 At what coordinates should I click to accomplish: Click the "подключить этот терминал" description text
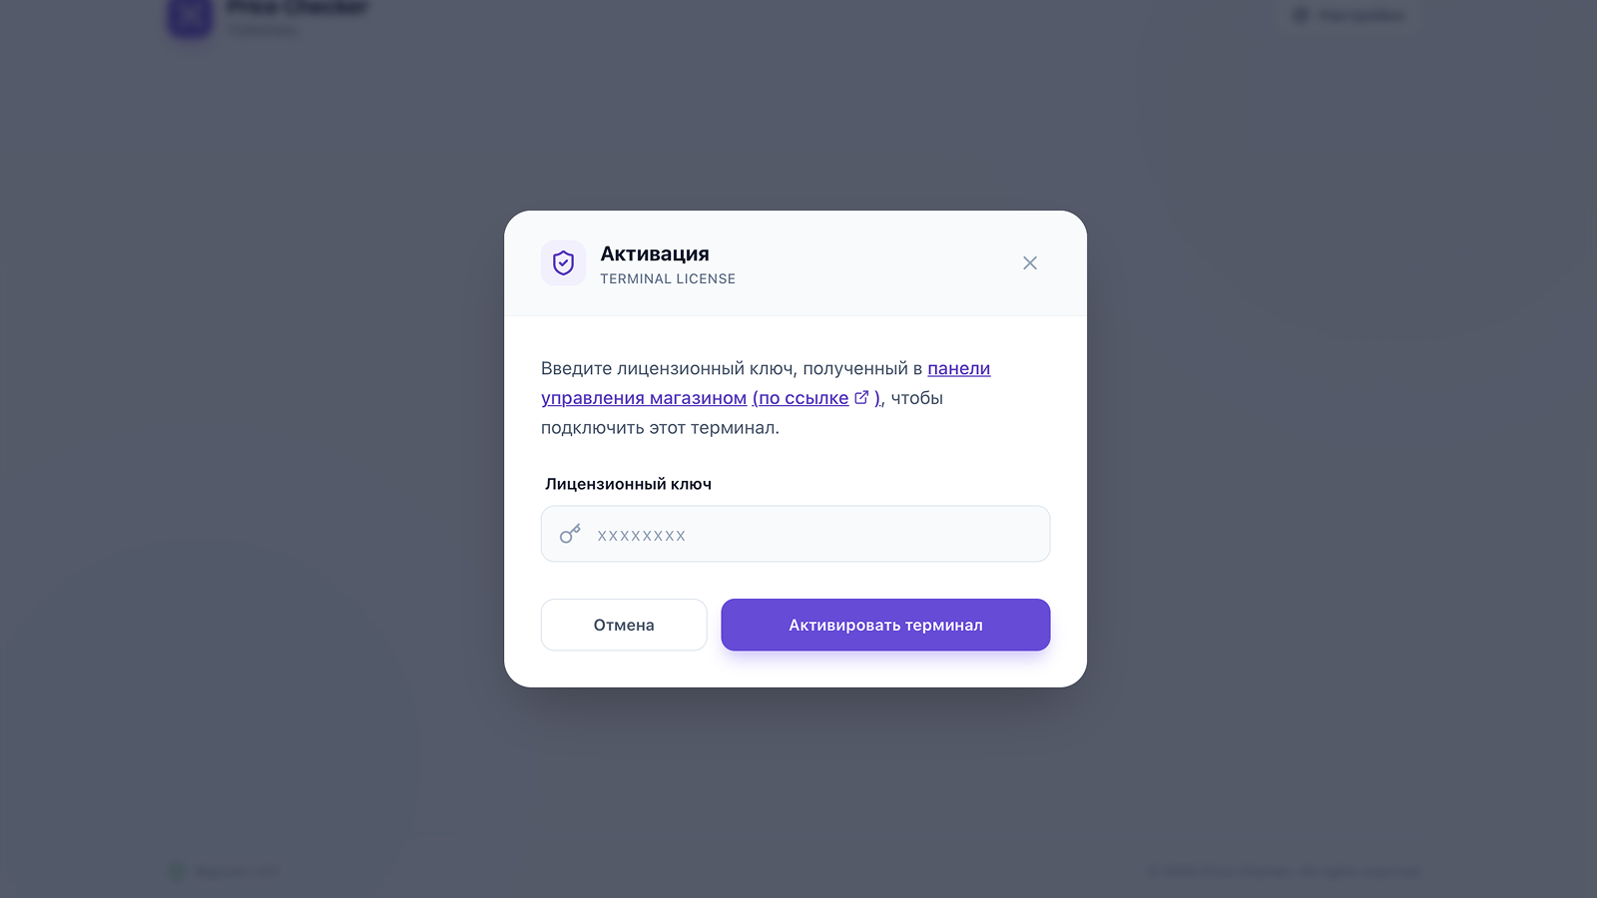(660, 428)
